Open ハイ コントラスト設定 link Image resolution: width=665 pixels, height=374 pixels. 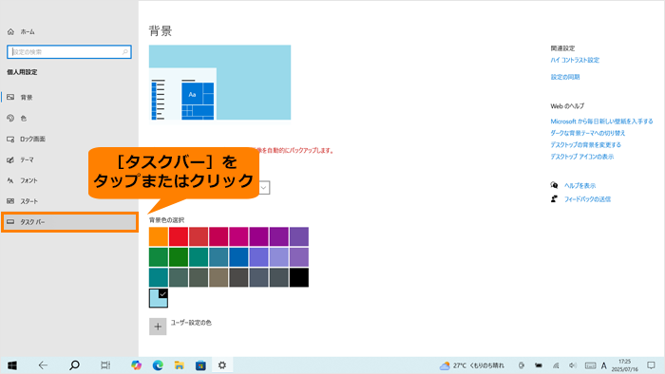tap(575, 60)
